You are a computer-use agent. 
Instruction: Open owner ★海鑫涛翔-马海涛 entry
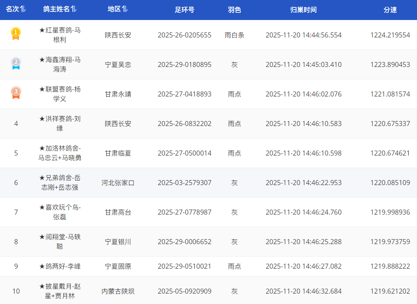[60, 64]
